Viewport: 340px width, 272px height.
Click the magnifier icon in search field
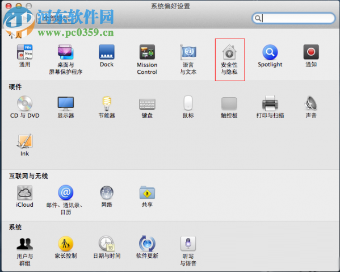click(257, 18)
